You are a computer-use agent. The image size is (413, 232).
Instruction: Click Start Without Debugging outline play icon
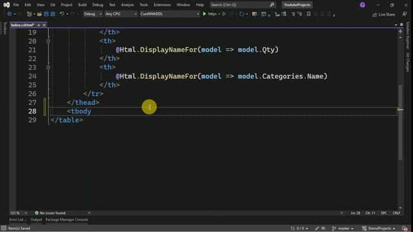[x=224, y=14]
